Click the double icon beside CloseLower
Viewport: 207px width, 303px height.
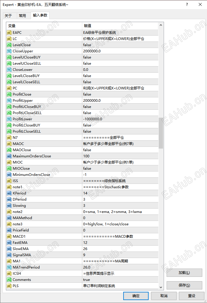[x=9, y=70]
